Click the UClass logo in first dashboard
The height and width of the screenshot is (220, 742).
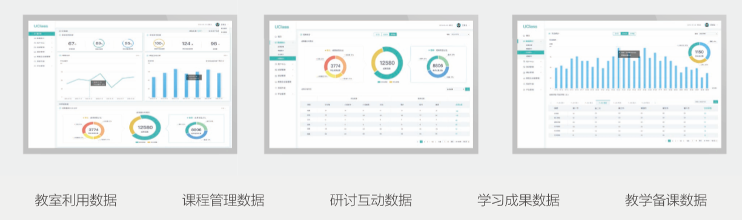coord(41,27)
